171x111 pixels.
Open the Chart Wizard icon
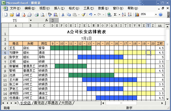pyautogui.click(x=137, y=15)
